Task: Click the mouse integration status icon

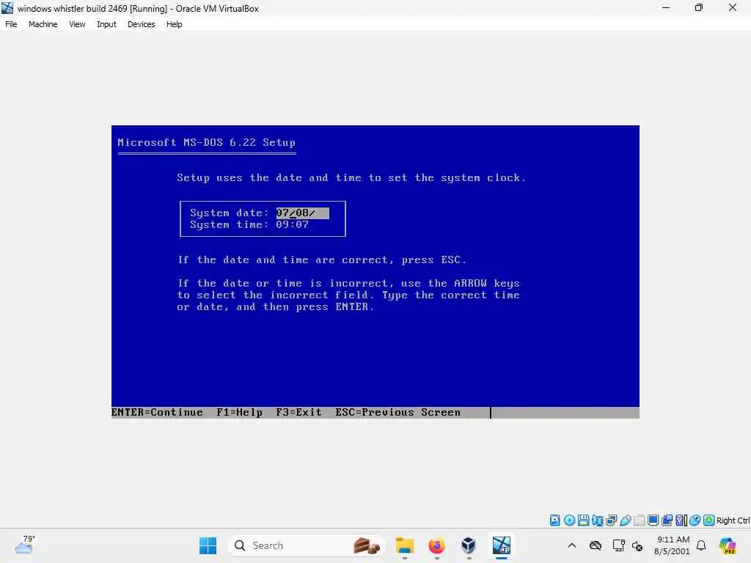Action: pyautogui.click(x=695, y=520)
